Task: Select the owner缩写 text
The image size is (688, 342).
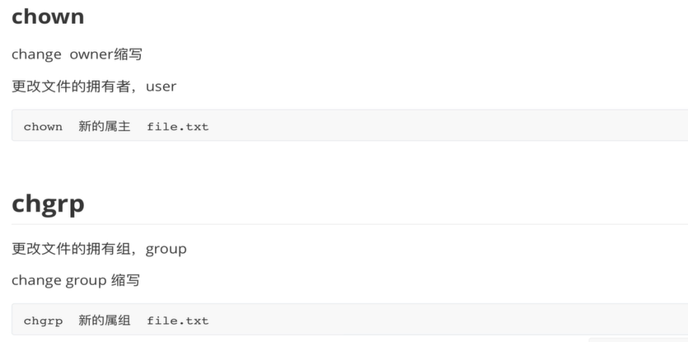Action: 105,54
